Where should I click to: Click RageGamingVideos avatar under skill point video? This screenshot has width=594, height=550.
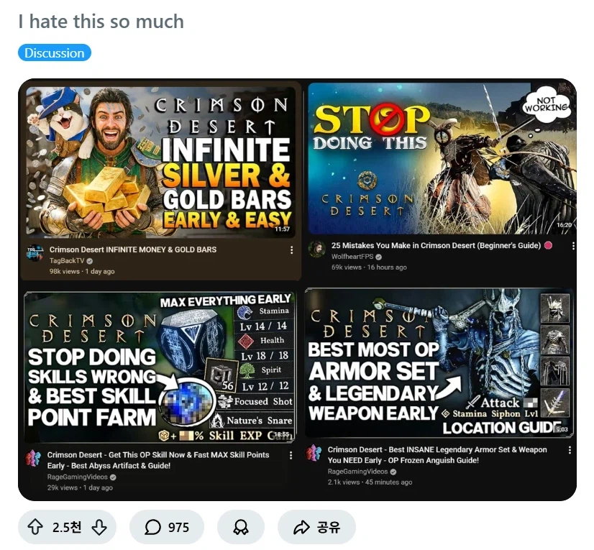coord(33,459)
